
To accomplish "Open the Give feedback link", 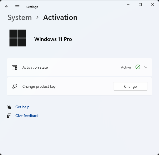I will click(27, 116).
